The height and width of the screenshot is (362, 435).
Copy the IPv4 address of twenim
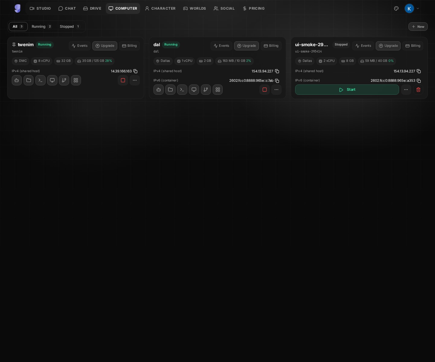click(x=135, y=71)
